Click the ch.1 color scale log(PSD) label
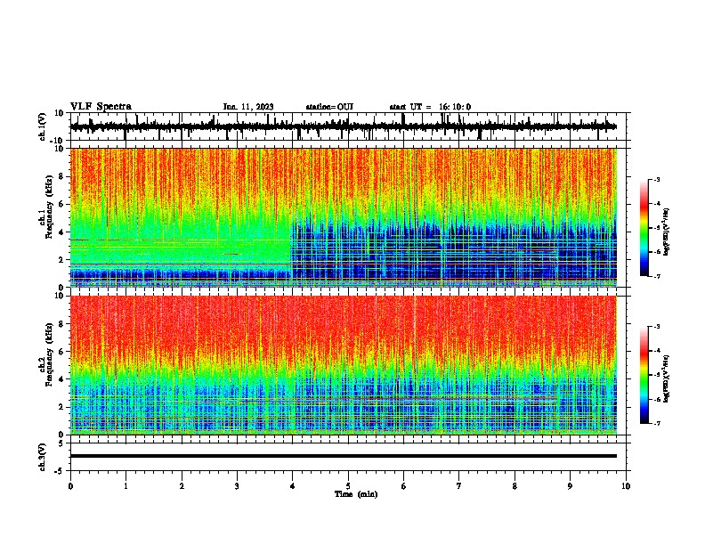This screenshot has width=705, height=545. [x=667, y=232]
